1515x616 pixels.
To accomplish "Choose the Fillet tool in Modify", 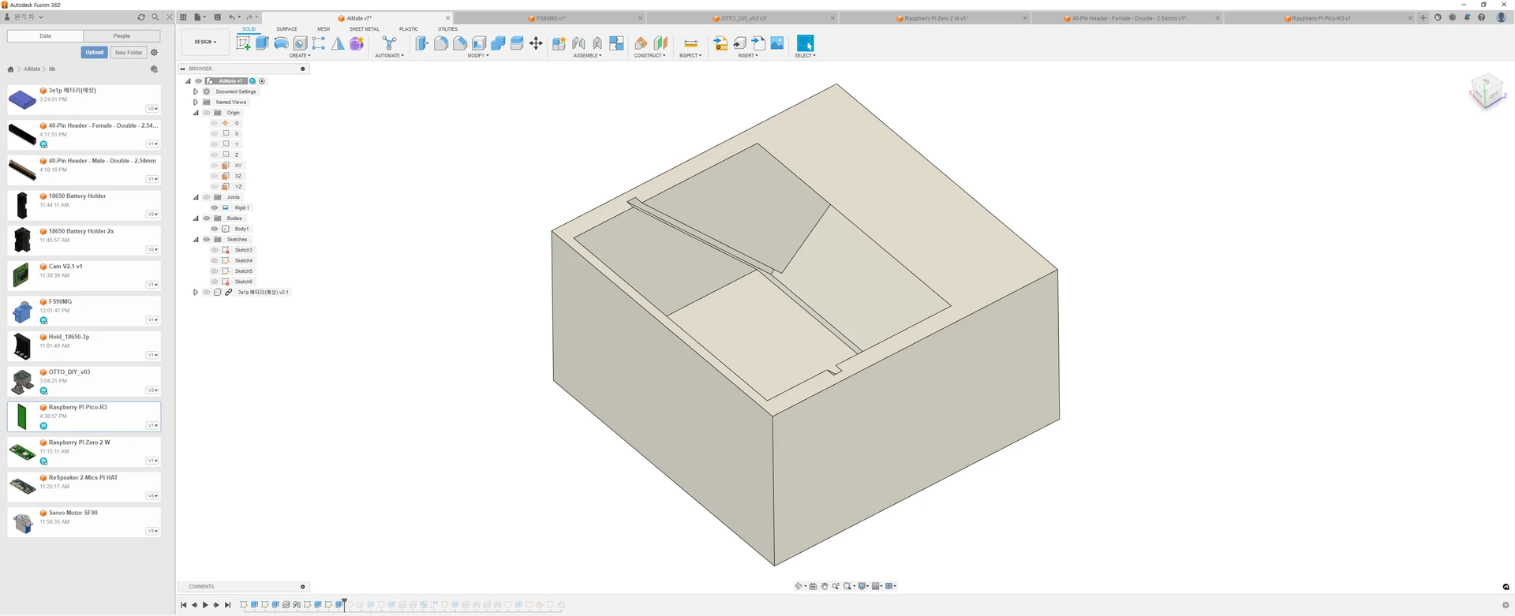I will pos(441,43).
